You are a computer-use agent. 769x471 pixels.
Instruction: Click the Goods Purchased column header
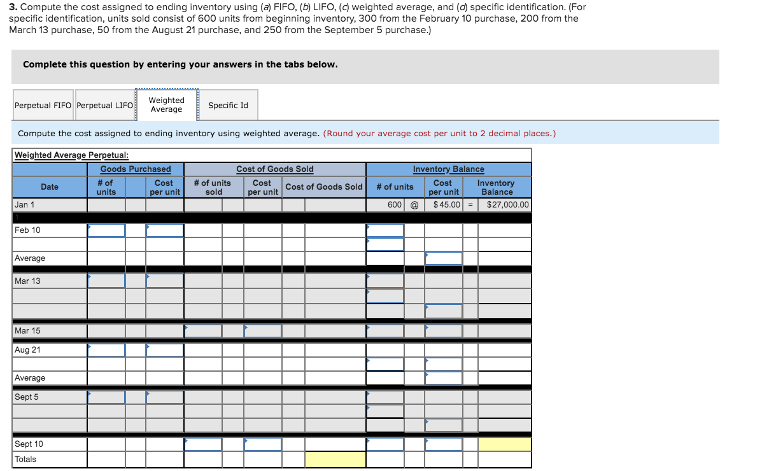click(136, 169)
